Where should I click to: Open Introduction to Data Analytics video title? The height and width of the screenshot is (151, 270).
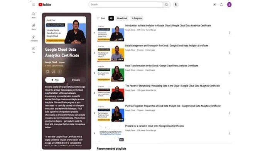click(168, 26)
